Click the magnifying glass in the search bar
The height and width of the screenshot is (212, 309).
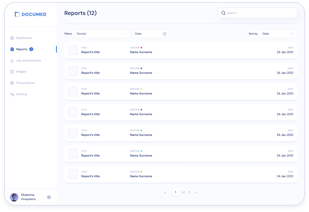tap(223, 13)
